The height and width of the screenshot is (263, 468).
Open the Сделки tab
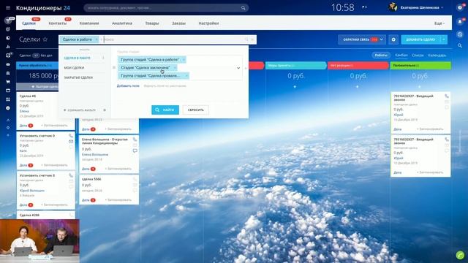click(x=29, y=23)
